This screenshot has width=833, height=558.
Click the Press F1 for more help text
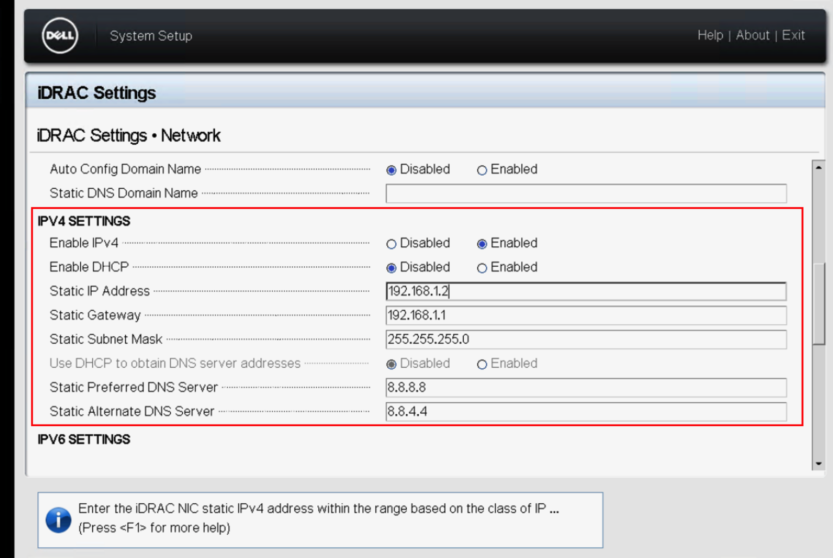pos(154,528)
